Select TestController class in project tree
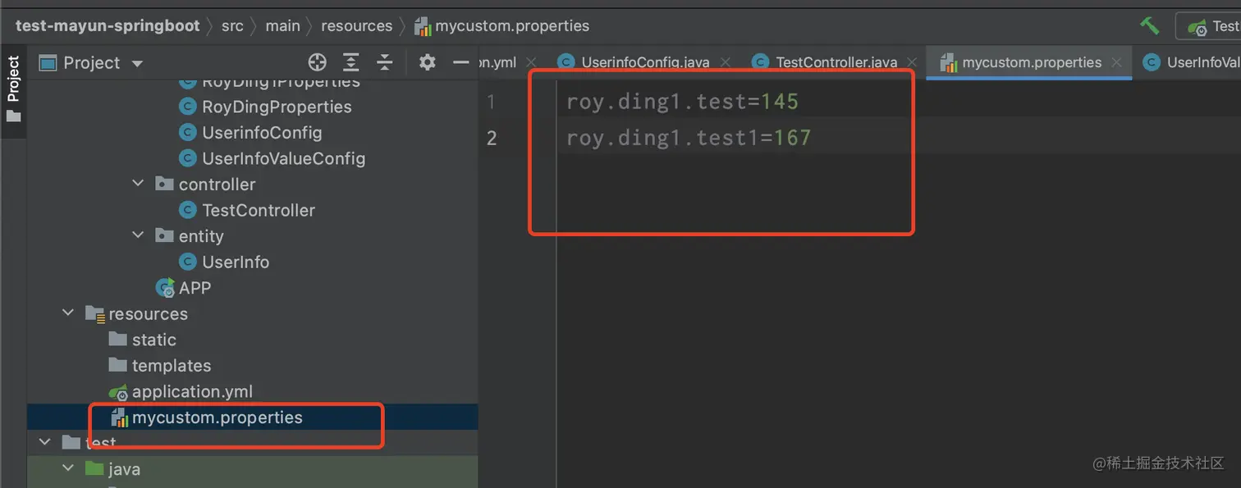This screenshot has height=488, width=1241. click(x=259, y=210)
